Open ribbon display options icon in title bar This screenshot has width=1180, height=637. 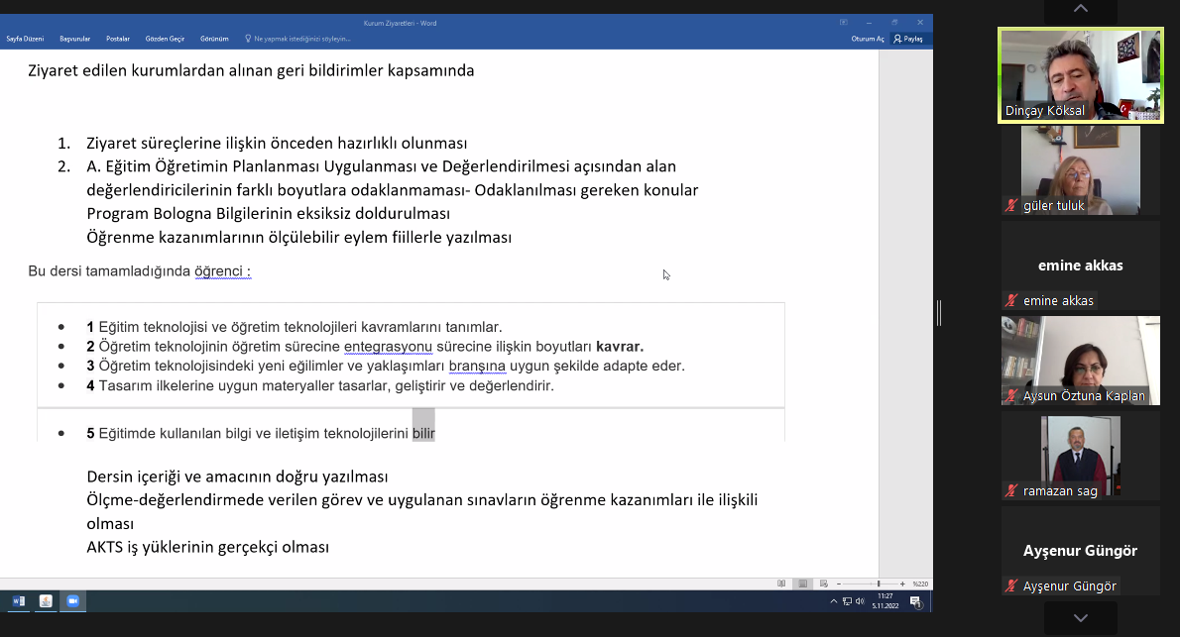(x=844, y=22)
